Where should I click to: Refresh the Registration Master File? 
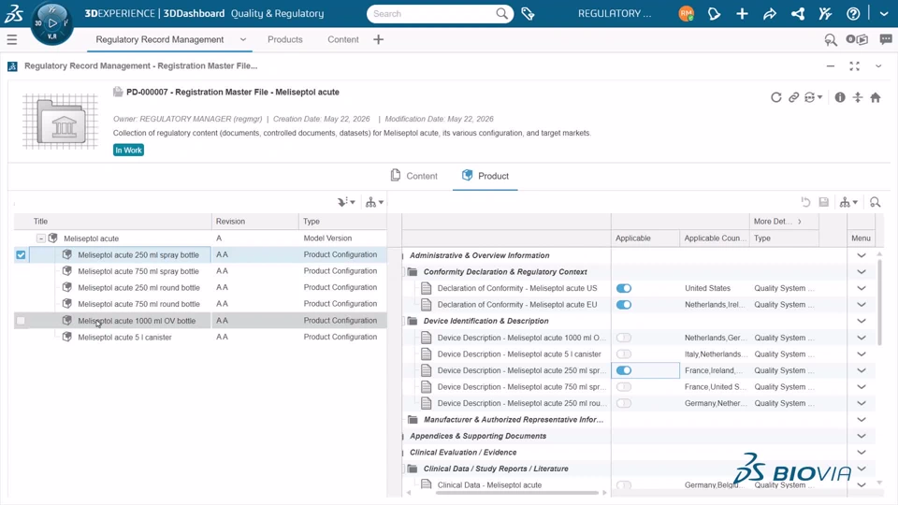[x=776, y=97]
